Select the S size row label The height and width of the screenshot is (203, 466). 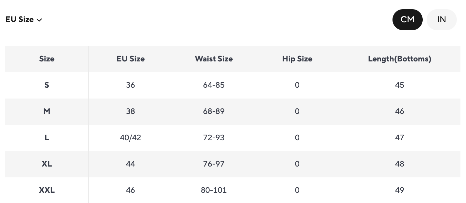[47, 85]
